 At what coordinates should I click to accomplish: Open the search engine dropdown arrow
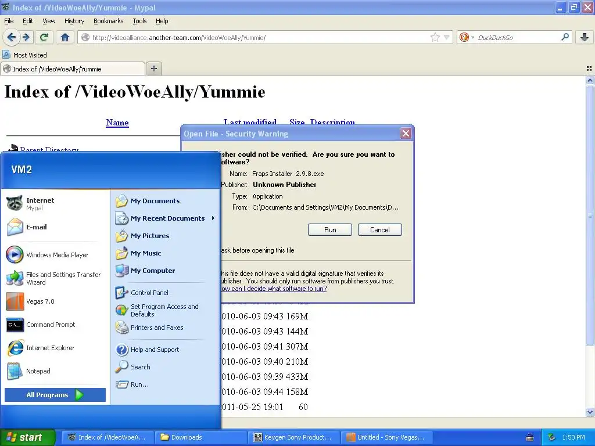(472, 37)
